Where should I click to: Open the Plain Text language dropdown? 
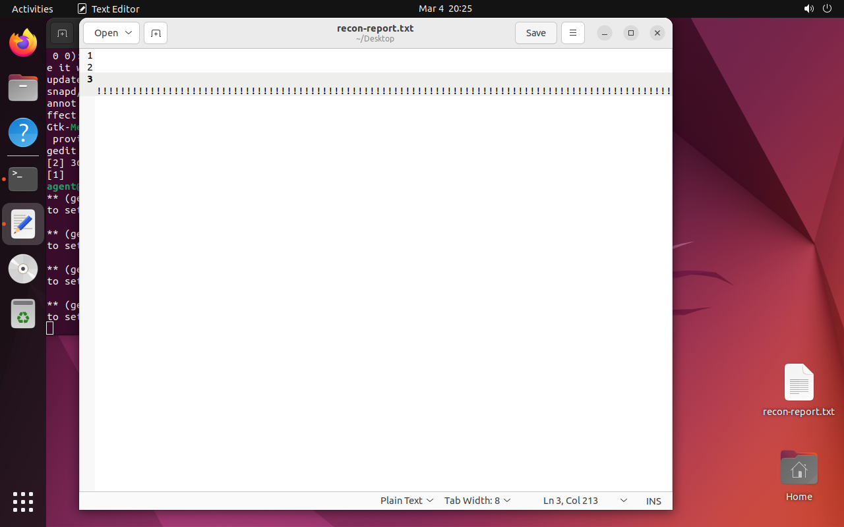click(x=407, y=501)
